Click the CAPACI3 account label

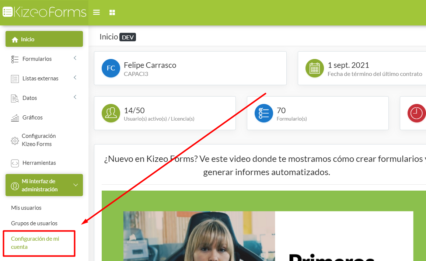[x=136, y=74]
